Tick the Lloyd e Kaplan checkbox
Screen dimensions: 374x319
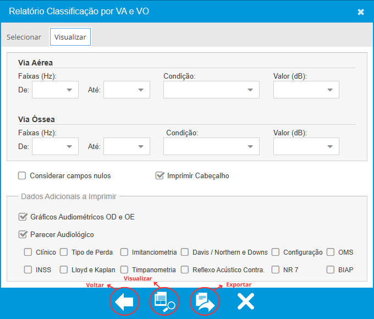click(x=64, y=270)
